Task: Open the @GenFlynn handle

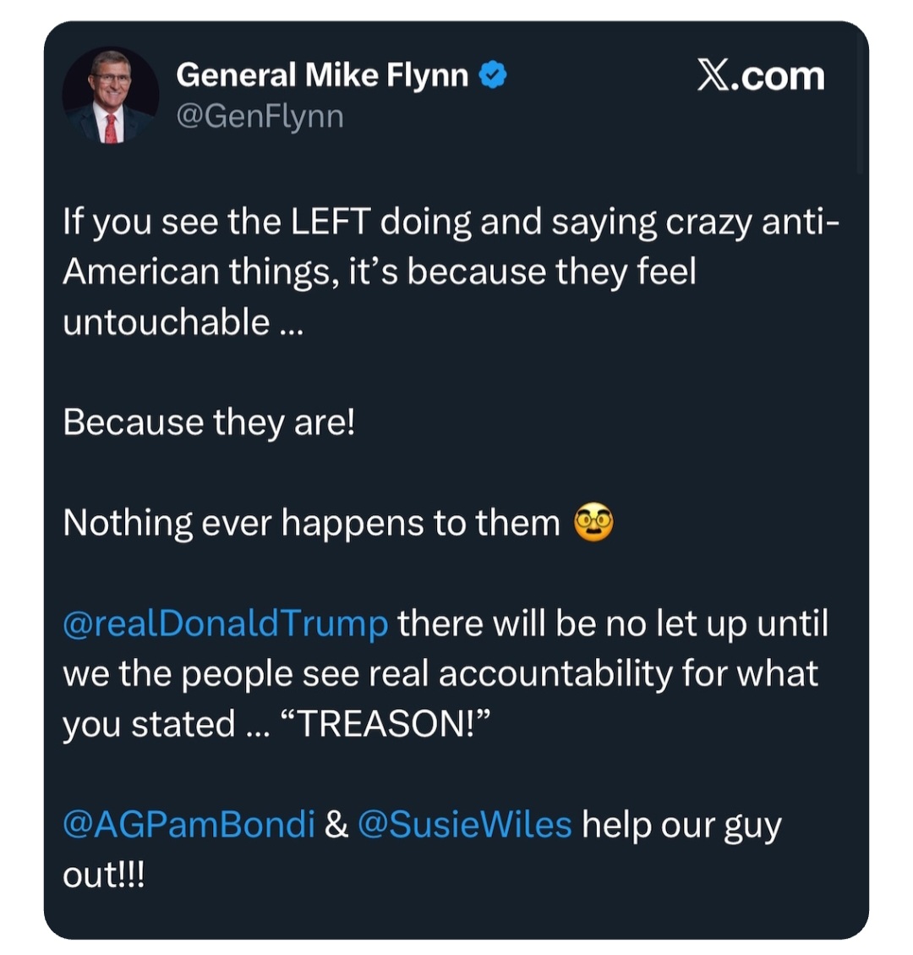Action: (260, 115)
